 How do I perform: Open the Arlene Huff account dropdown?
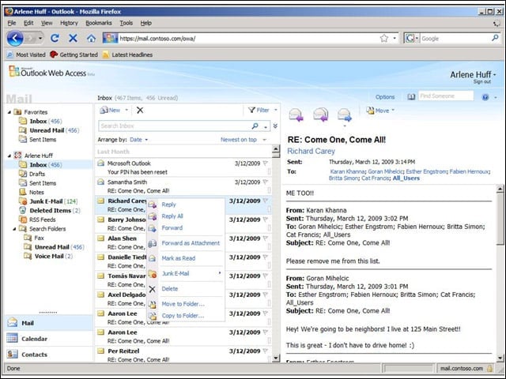495,74
